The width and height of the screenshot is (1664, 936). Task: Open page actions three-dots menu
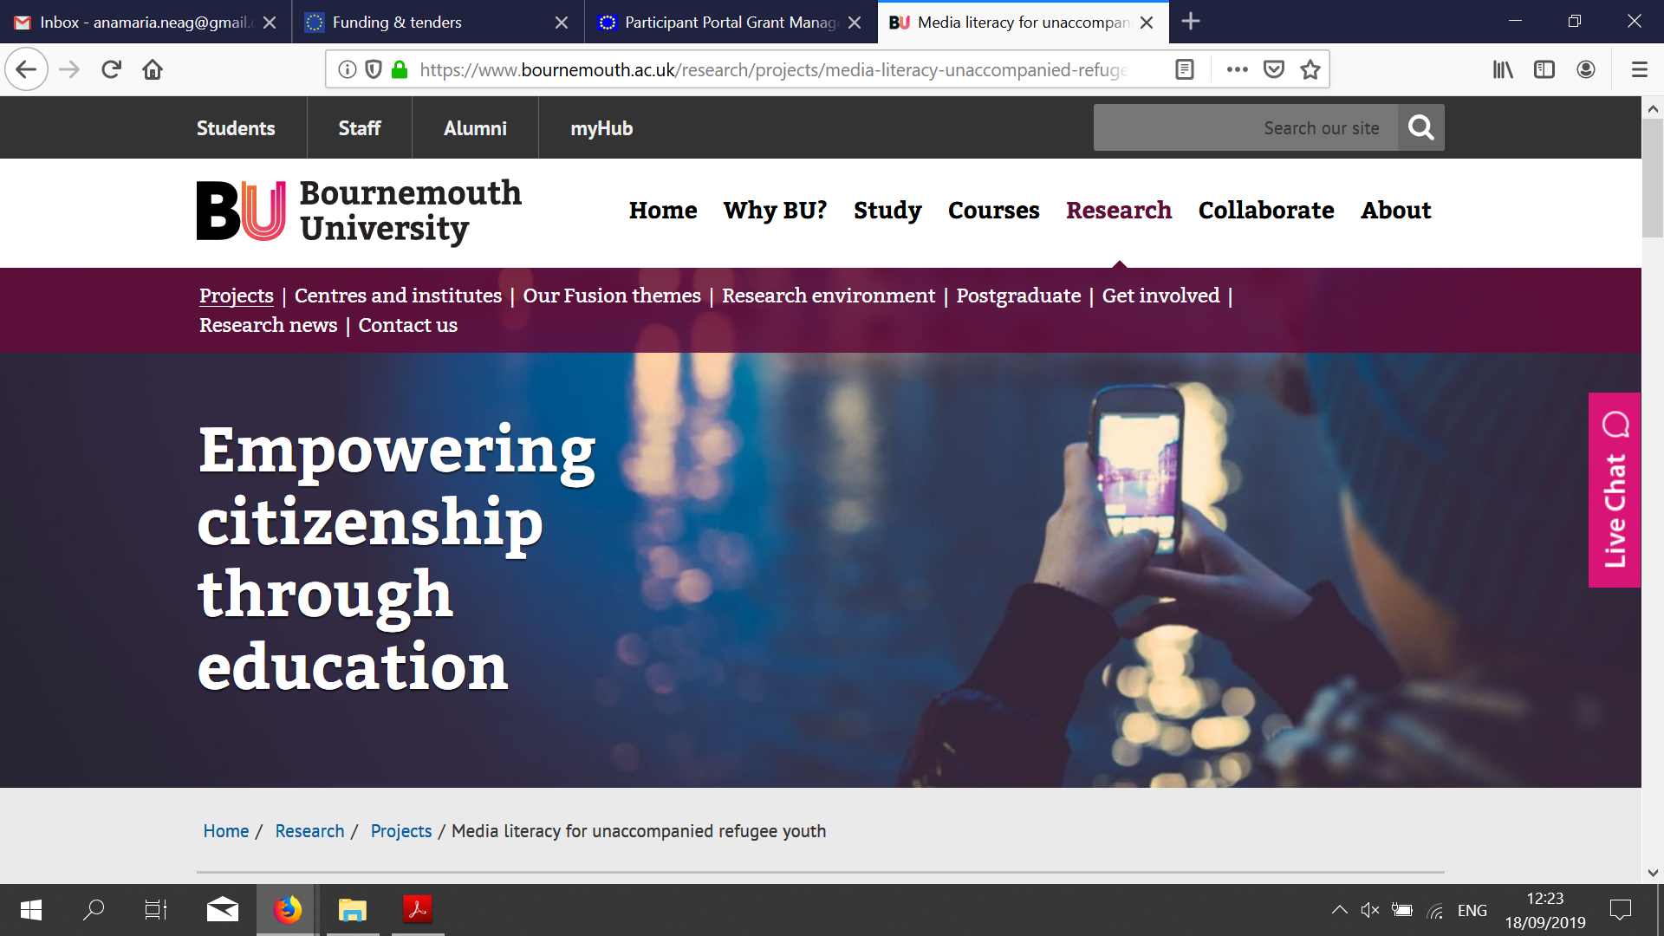(x=1237, y=69)
